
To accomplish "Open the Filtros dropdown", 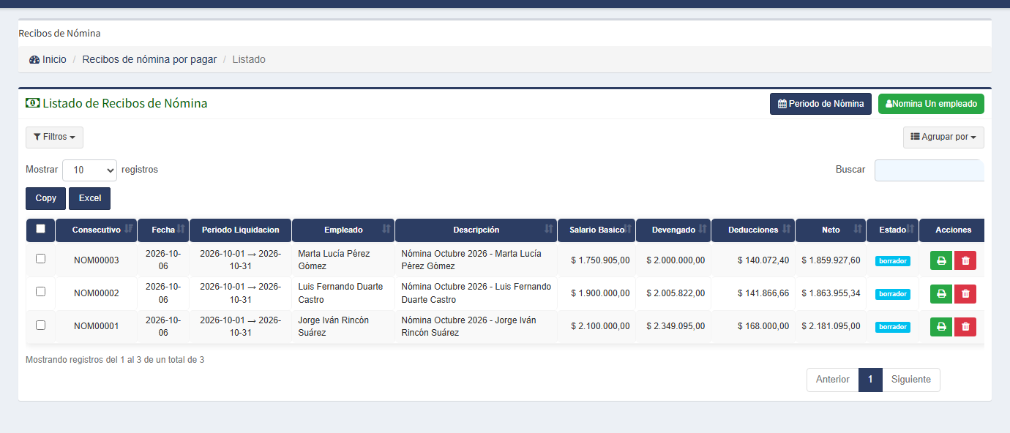I will [54, 138].
